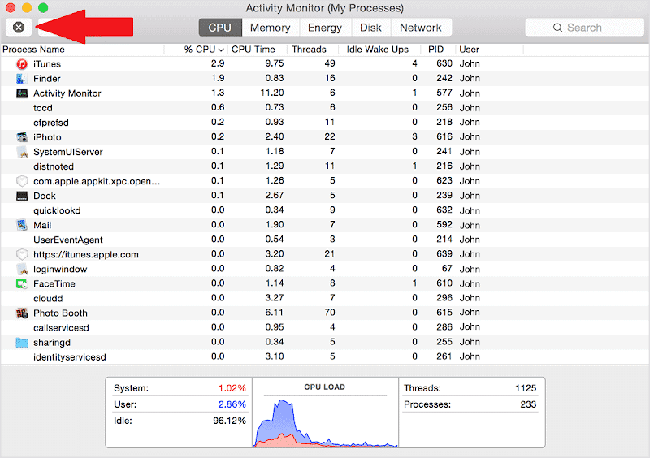Sort by PID column header
Screen dimensions: 650x458
point(436,50)
